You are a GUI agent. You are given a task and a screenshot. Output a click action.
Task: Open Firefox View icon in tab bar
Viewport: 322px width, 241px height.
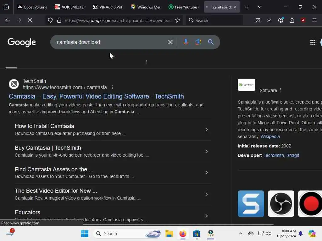6,7
